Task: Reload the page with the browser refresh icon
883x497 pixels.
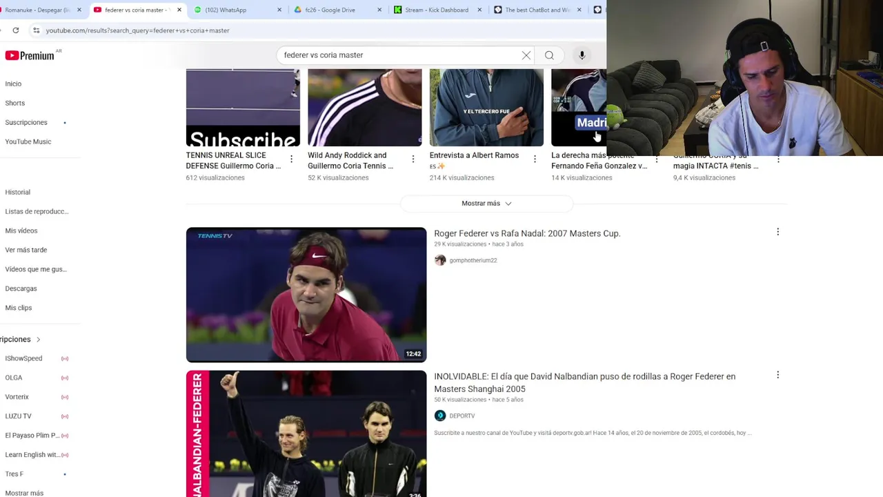Action: 16,30
